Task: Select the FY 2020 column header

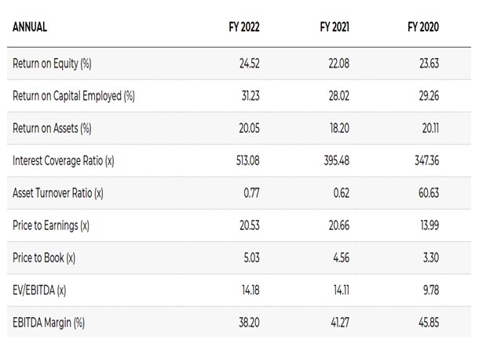Action: point(425,27)
